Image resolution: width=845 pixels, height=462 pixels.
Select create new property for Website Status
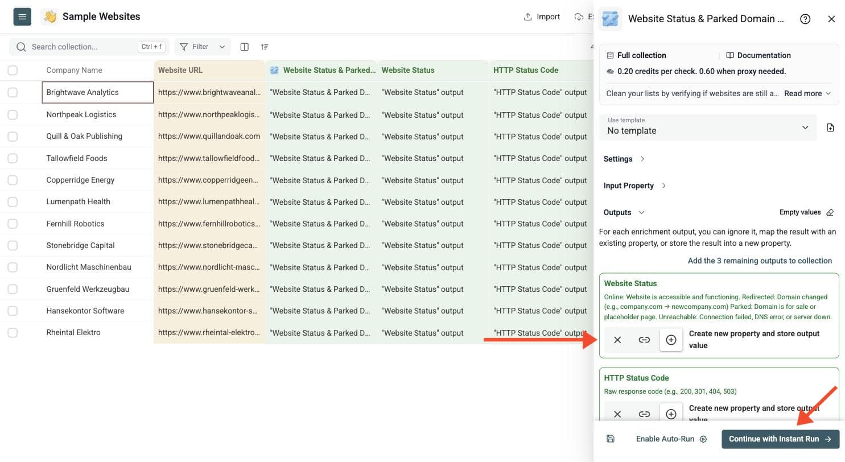[671, 340]
